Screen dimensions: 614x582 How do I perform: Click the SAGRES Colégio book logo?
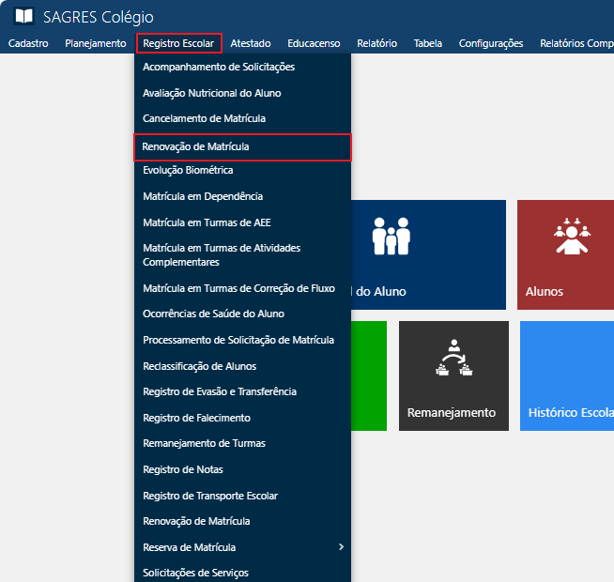(23, 17)
